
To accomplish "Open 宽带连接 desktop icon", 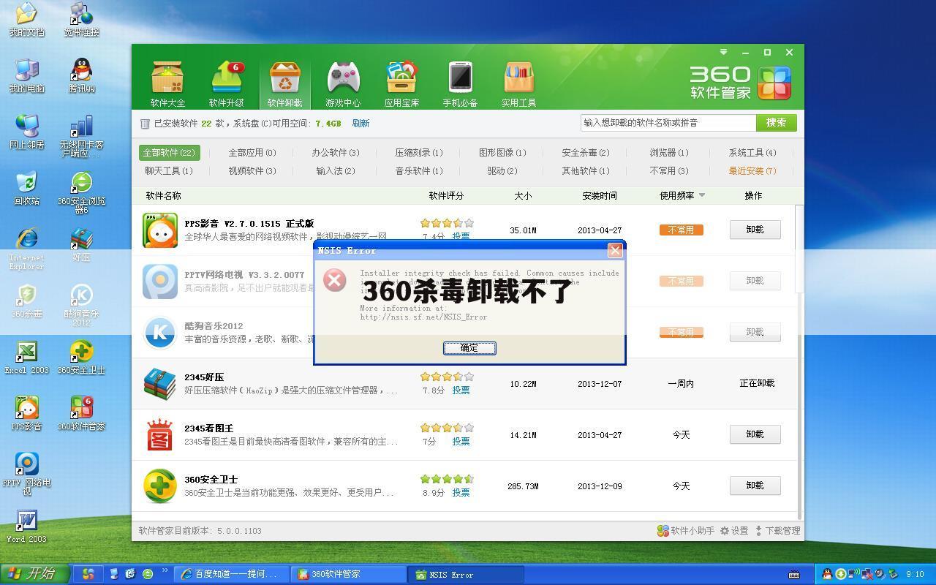I will point(81,19).
